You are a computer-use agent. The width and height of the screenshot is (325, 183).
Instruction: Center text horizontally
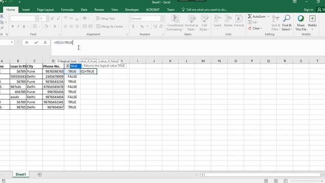[x=71, y=26]
